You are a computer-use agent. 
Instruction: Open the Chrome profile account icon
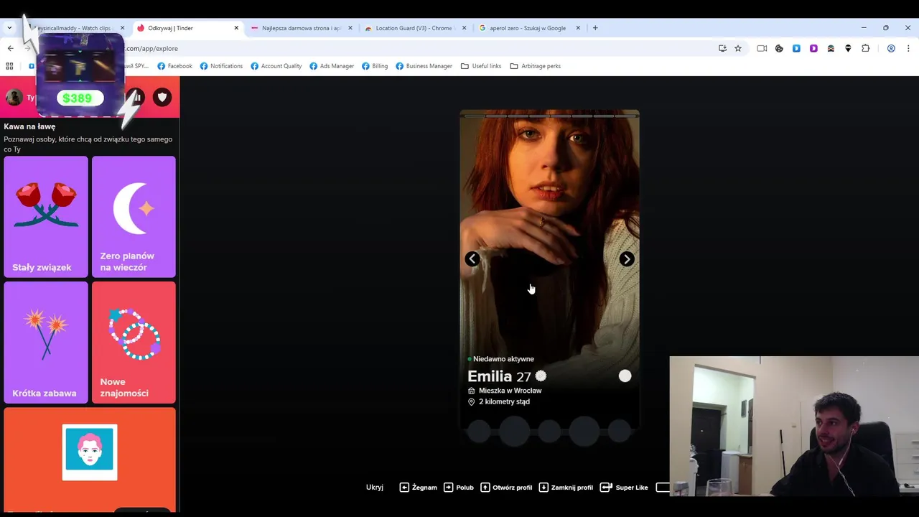891,48
